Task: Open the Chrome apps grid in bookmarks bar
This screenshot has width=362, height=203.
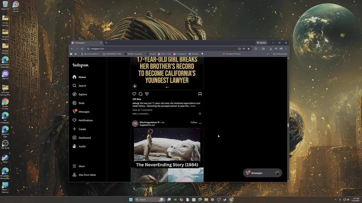Action: coord(76,54)
